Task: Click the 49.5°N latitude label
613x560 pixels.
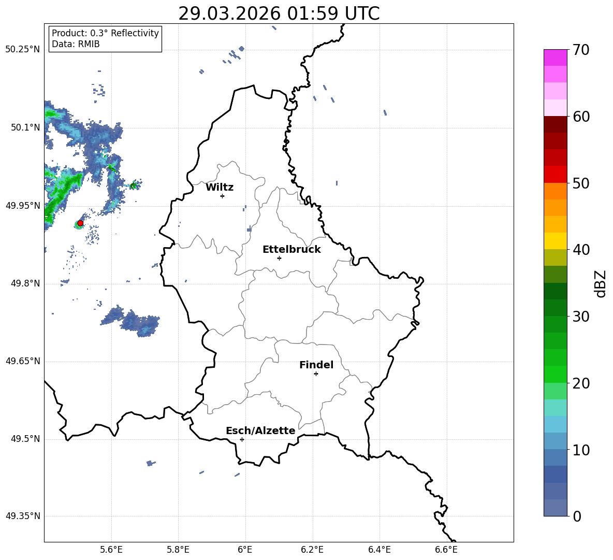Action: [x=25, y=439]
